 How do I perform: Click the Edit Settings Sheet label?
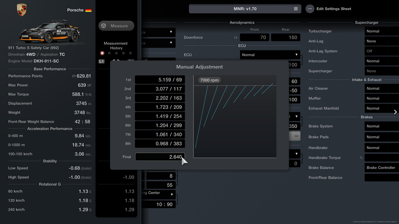334,9
